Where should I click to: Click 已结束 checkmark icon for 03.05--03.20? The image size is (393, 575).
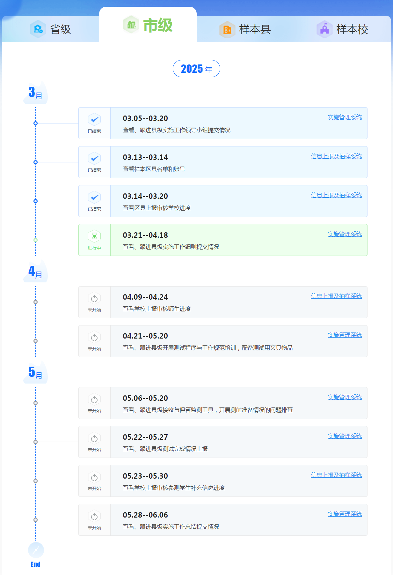point(94,120)
